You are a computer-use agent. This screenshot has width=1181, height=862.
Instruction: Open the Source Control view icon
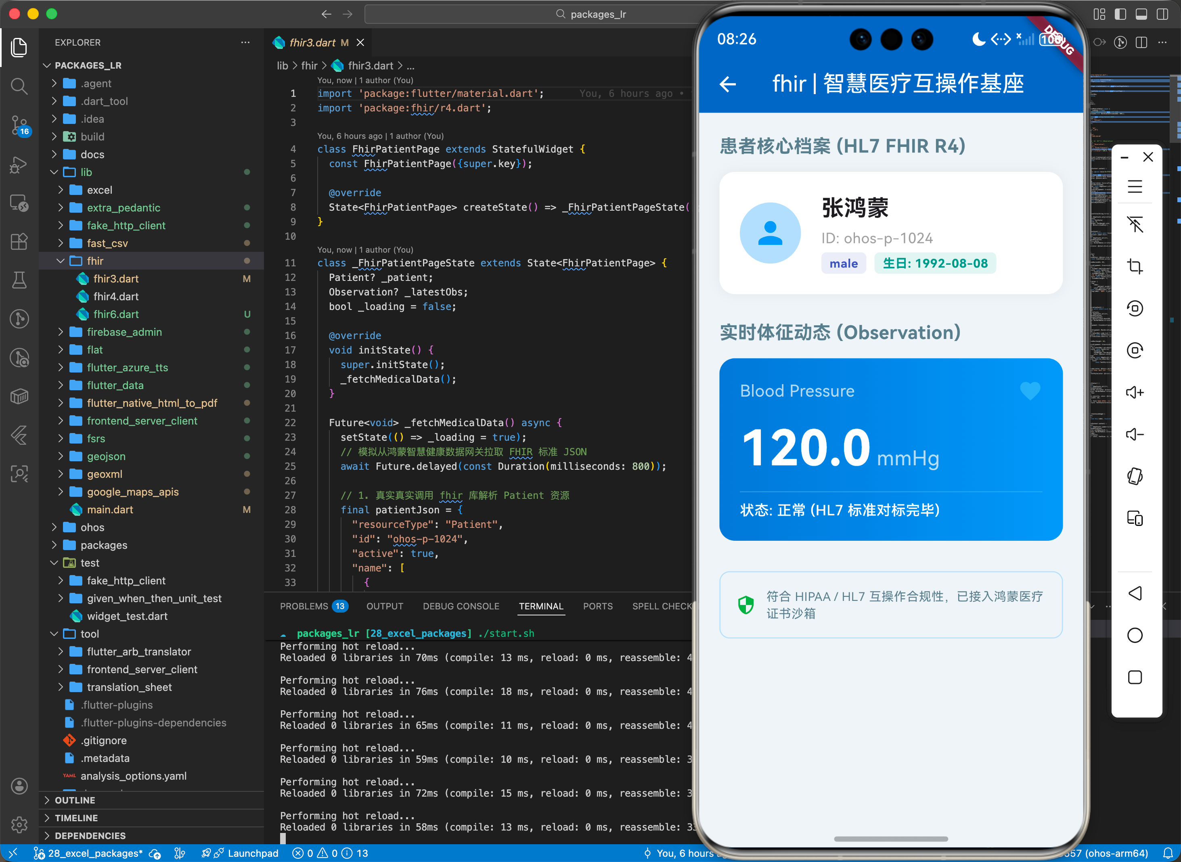pos(19,125)
